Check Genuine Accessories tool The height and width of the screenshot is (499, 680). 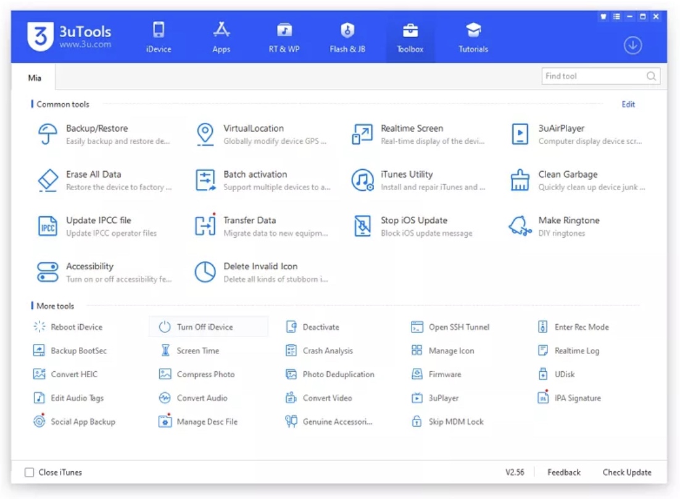click(x=329, y=421)
